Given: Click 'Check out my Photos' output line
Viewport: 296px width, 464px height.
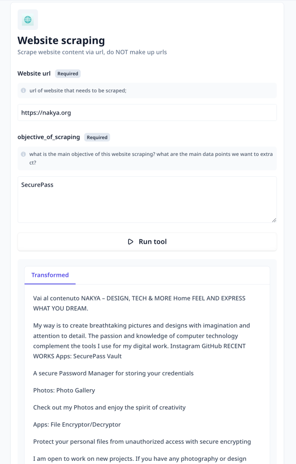Looking at the screenshot, I should [109, 407].
